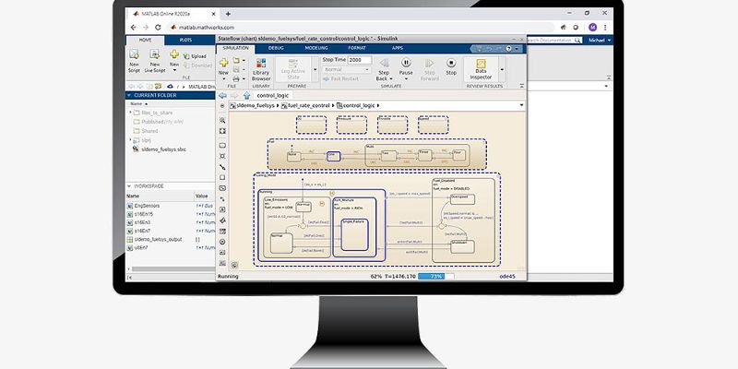Click fuel_rate_control in the breadcrumb path

[309, 106]
